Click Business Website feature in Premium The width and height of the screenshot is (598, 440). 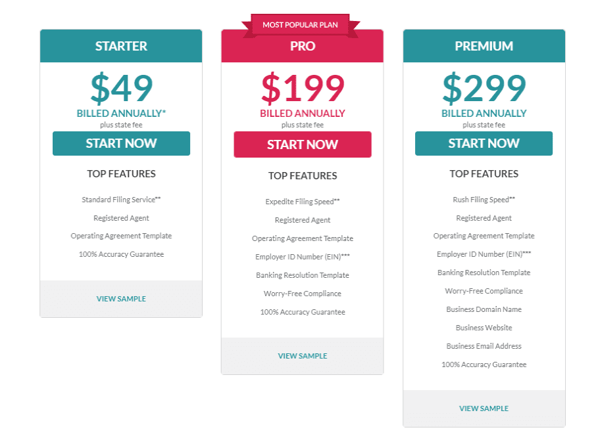pyautogui.click(x=484, y=328)
